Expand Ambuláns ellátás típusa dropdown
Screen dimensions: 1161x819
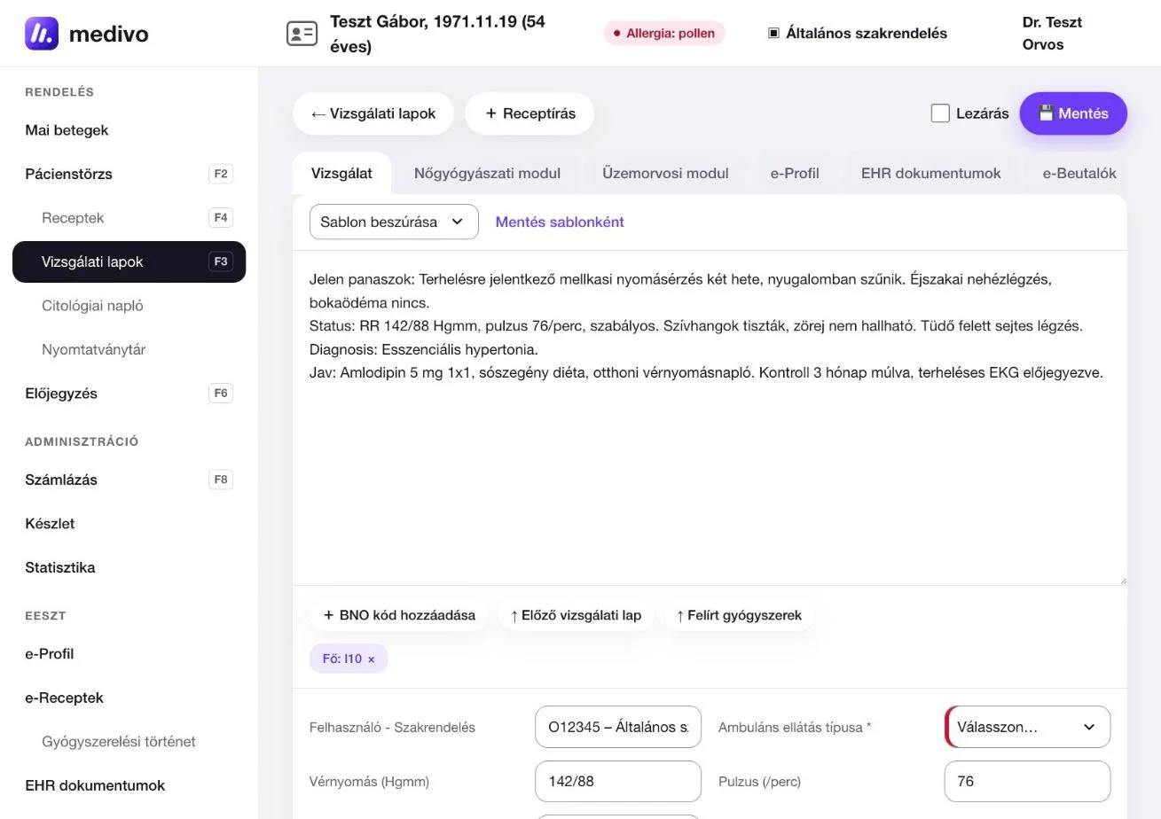pos(1028,727)
